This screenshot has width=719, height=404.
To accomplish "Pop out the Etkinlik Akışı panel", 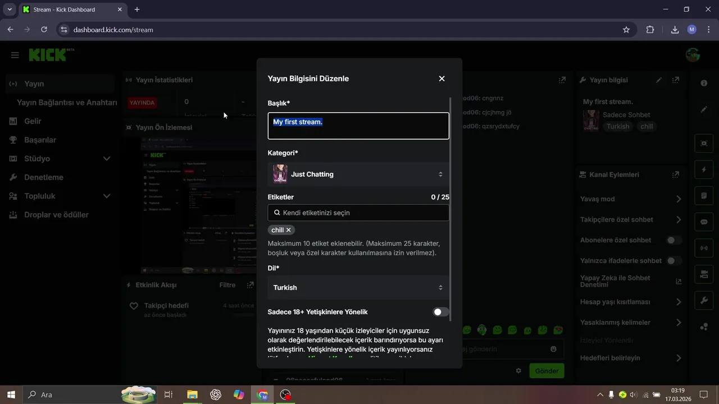I will click(x=250, y=285).
